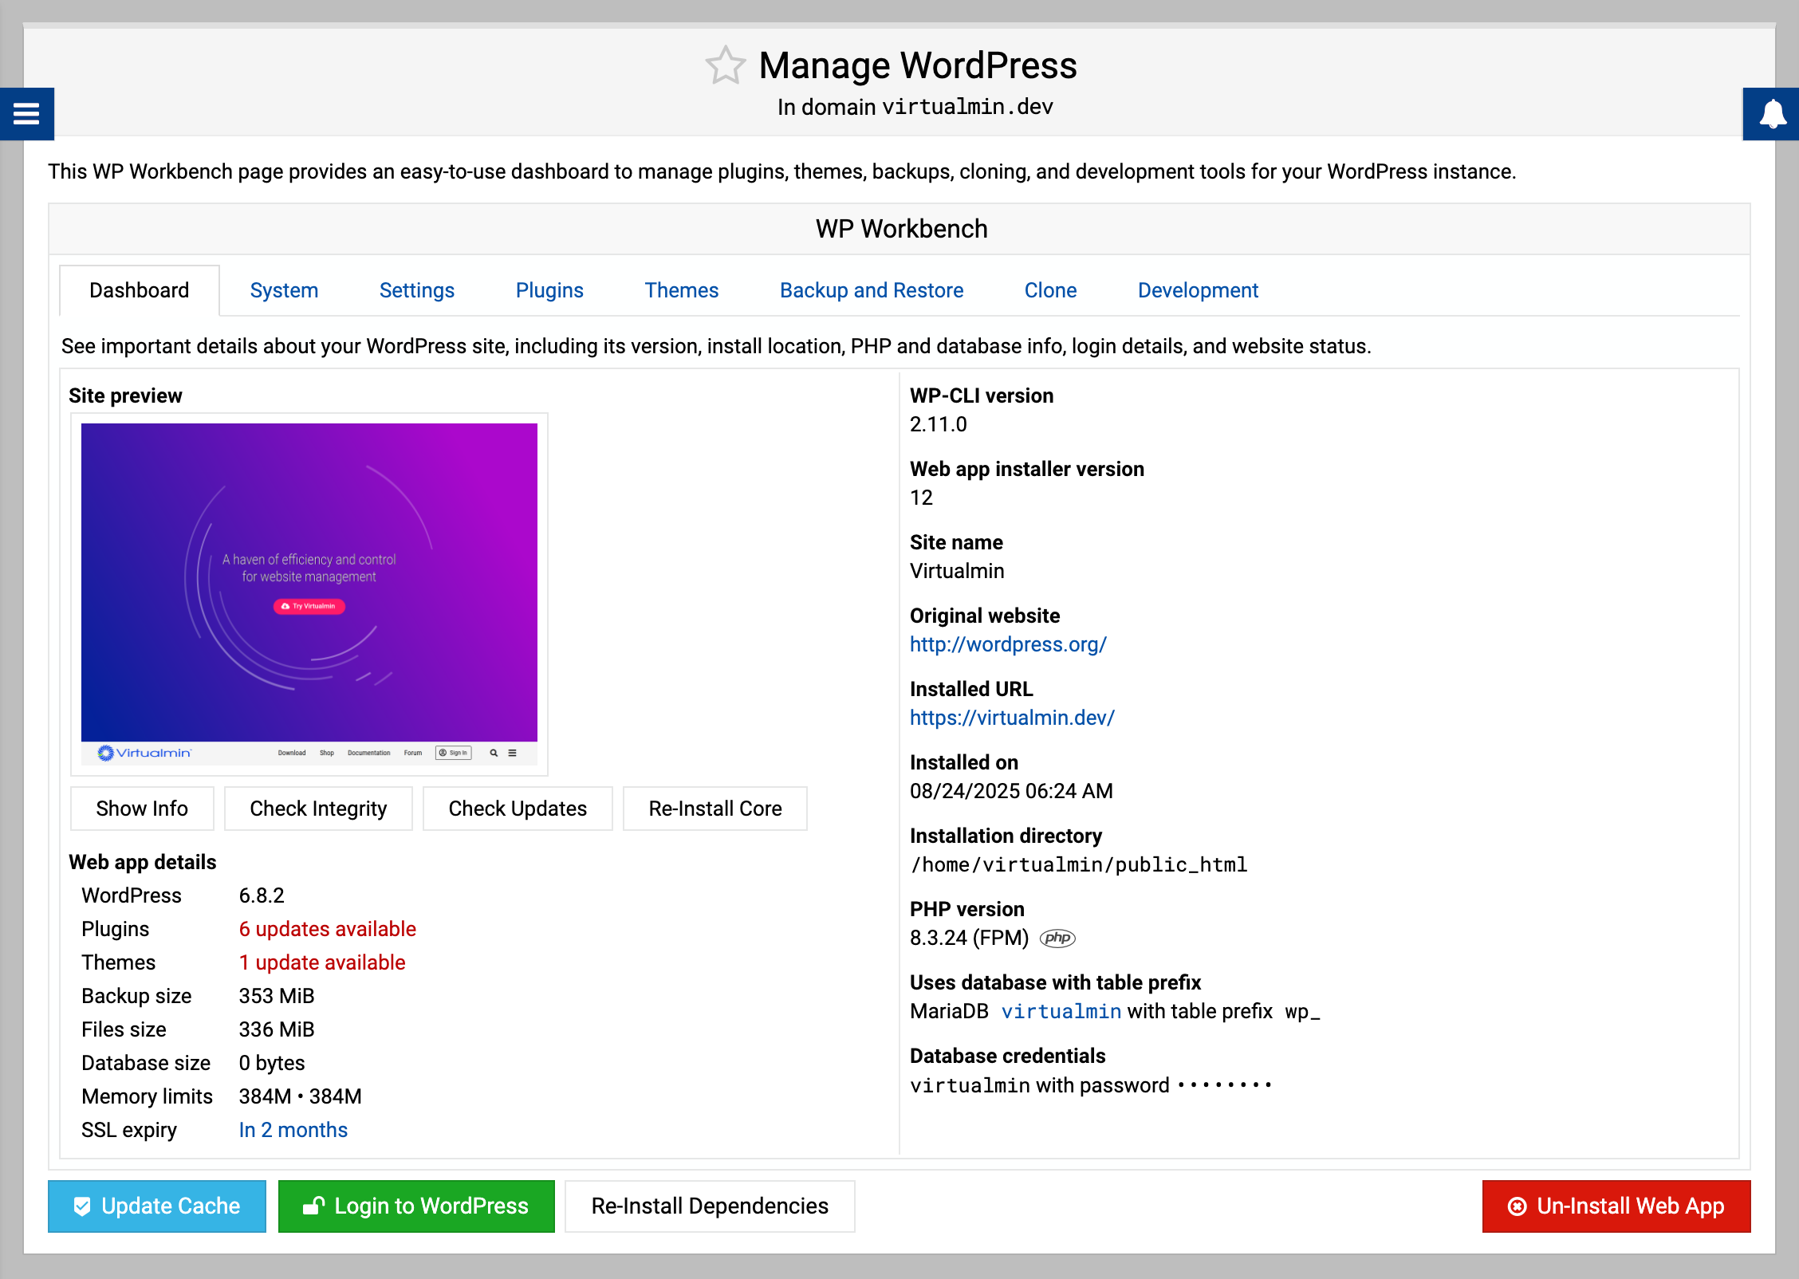Select the Files size 336 MiB value
The width and height of the screenshot is (1799, 1279).
[x=277, y=1029]
